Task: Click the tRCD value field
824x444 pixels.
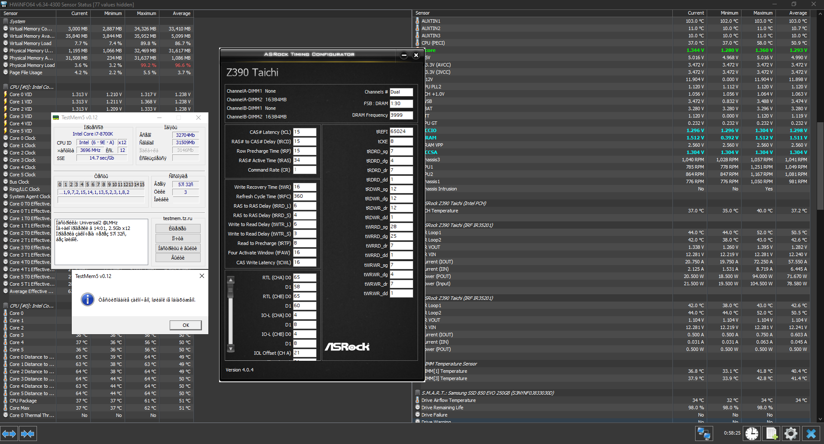Action: point(305,142)
